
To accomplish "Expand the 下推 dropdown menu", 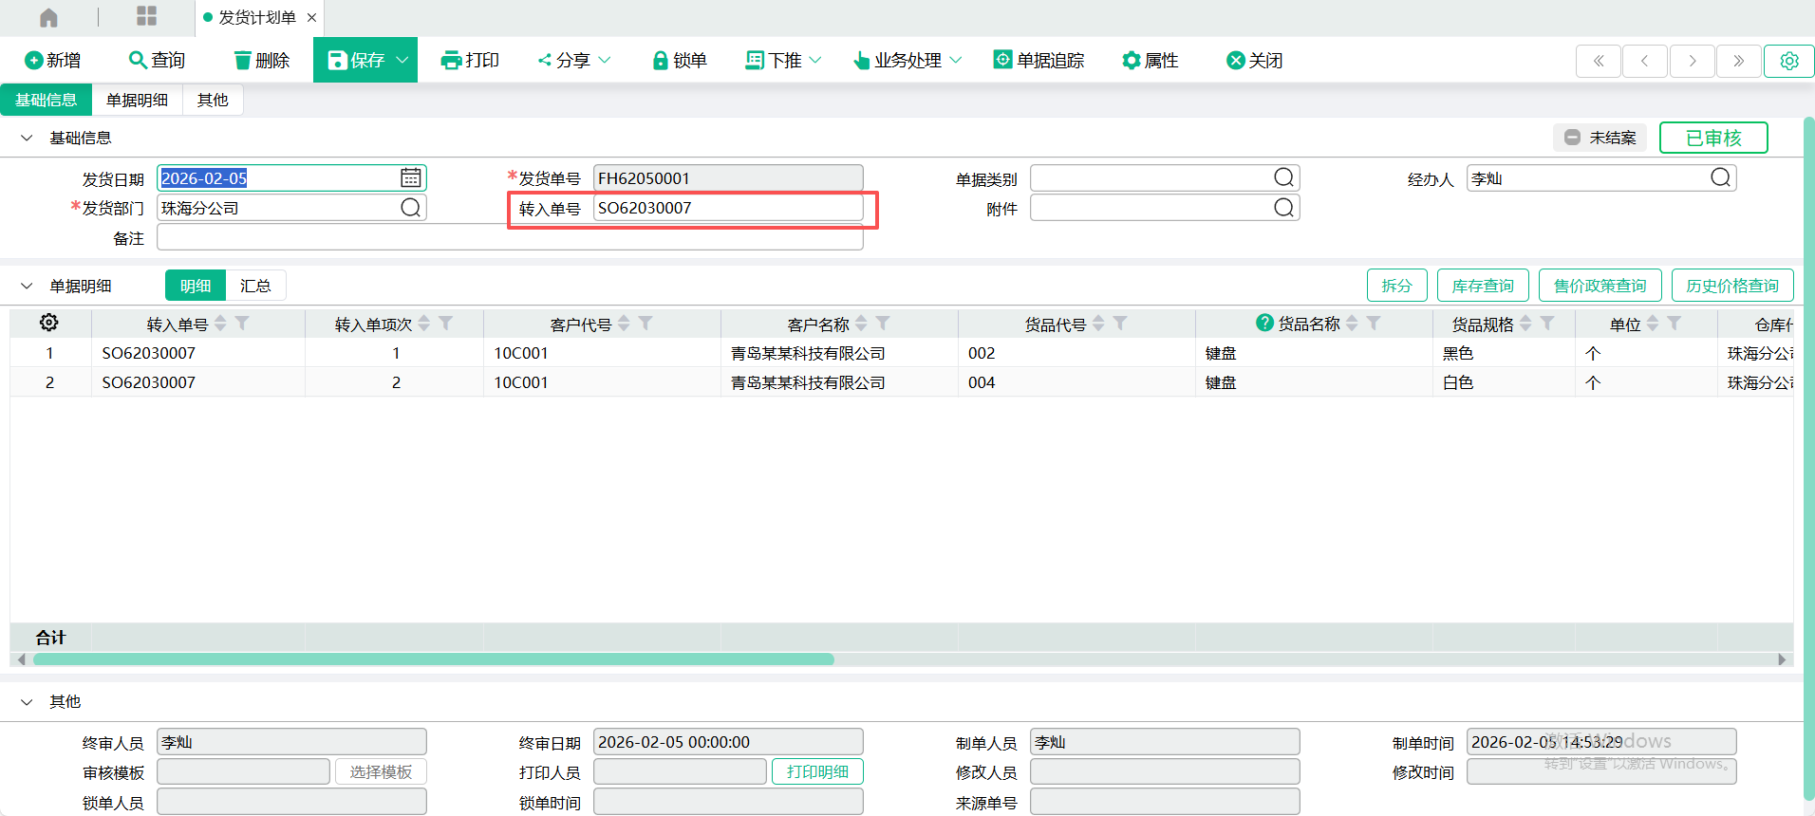I will [815, 61].
